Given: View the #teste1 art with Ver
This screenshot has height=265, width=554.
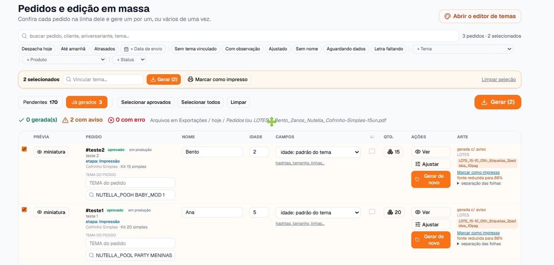Looking at the screenshot, I should [431, 212].
